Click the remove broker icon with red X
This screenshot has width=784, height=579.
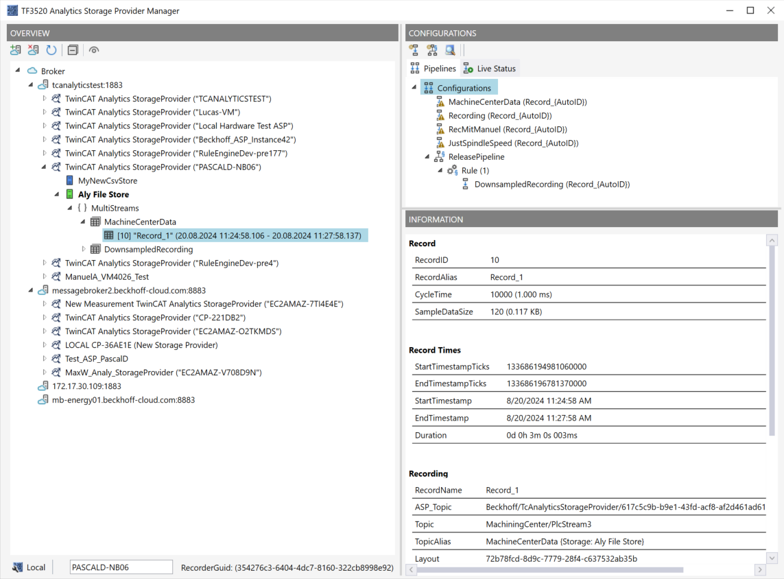[x=33, y=50]
